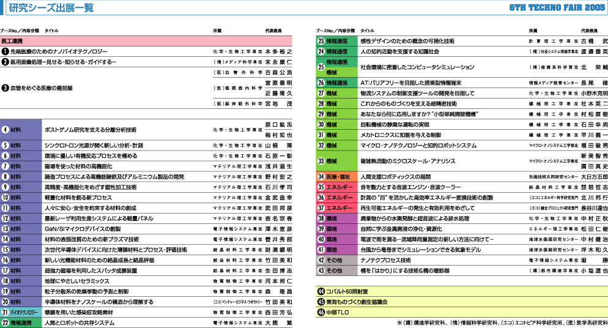Image resolution: width=608 pixels, height=328 pixels.
Task: Click the title 橋を「はかり」にする技術&橋の聴診器
Action: [405, 271]
